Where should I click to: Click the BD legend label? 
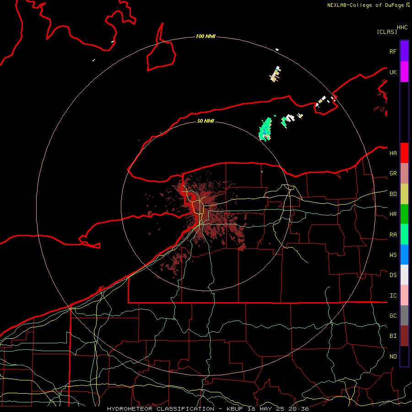[x=393, y=194]
